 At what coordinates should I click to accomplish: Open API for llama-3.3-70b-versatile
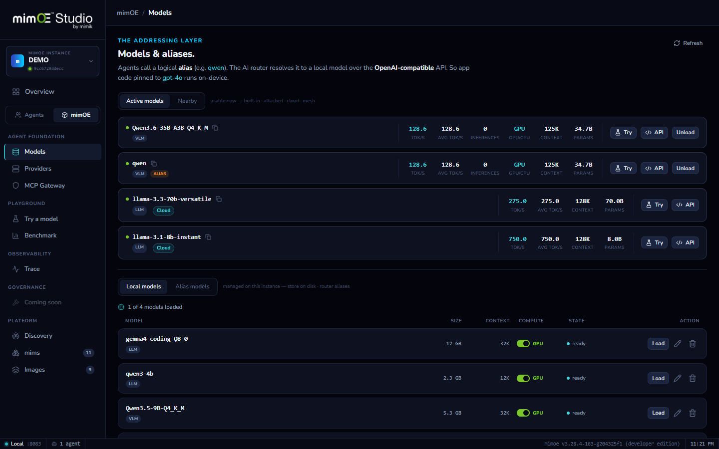[x=685, y=205]
